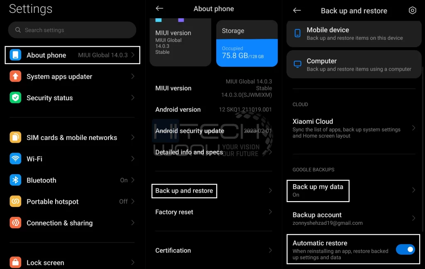Open settings via hexagon gear icon

coord(412,10)
